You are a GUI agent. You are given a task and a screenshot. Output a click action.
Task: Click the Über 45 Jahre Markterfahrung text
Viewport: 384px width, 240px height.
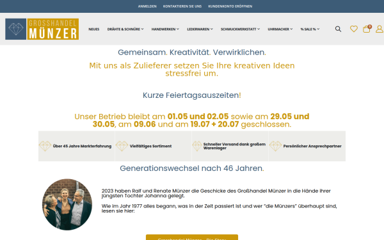82,146
